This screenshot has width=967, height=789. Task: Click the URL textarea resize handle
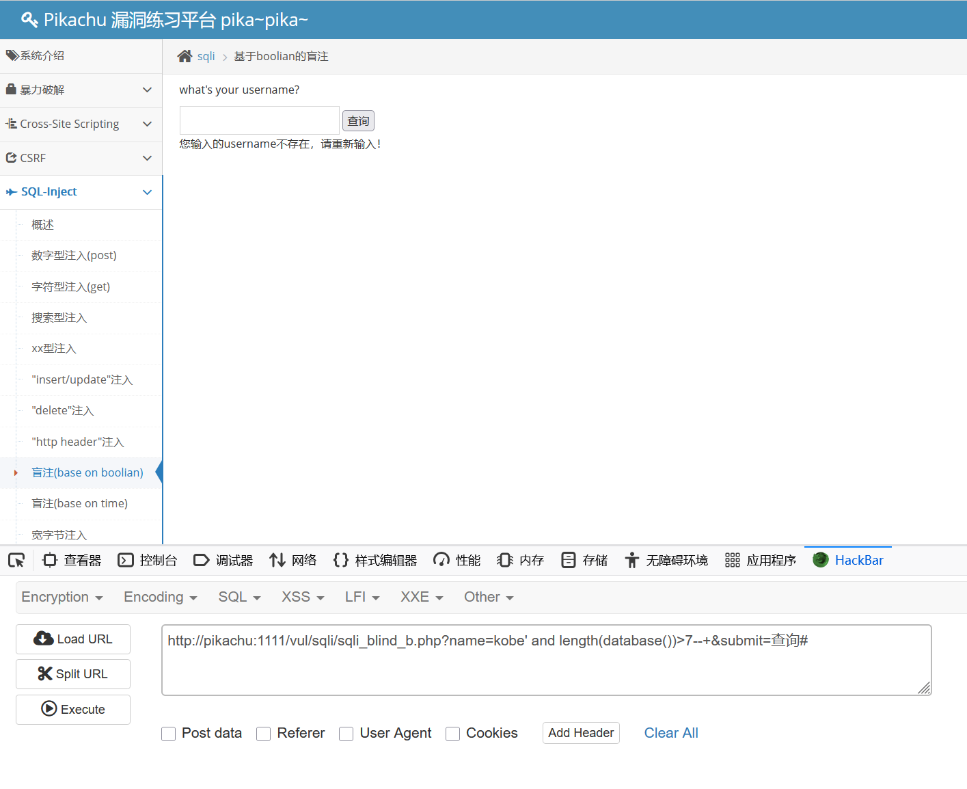924,688
